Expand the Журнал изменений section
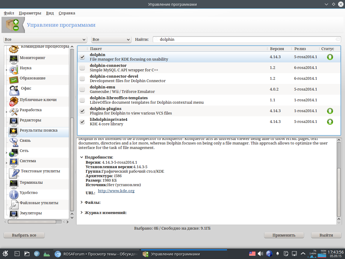The width and height of the screenshot is (345, 259). click(x=81, y=213)
